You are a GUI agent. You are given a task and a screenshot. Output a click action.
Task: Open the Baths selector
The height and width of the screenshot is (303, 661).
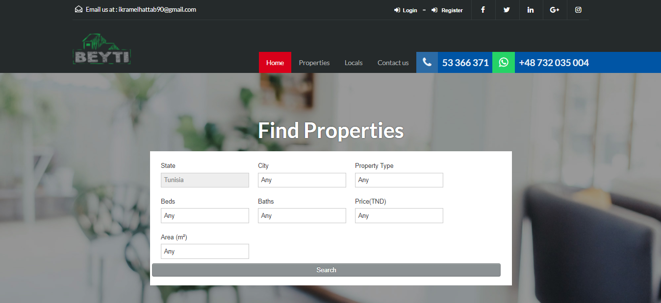[x=302, y=216]
